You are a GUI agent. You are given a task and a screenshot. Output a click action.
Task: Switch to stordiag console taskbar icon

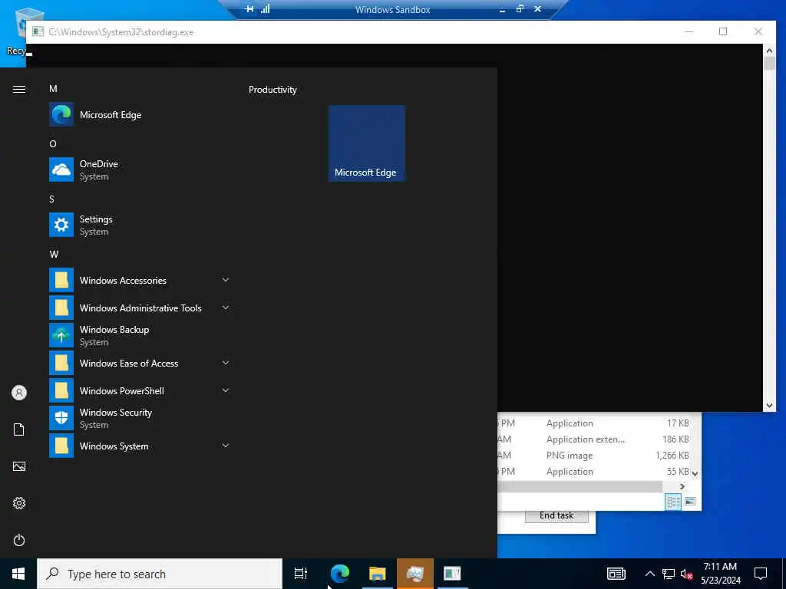click(452, 574)
